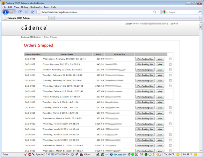Select checkbox for order CAD-1004
Image resolution: width=204 pixels, height=158 pixels.
pos(170,75)
